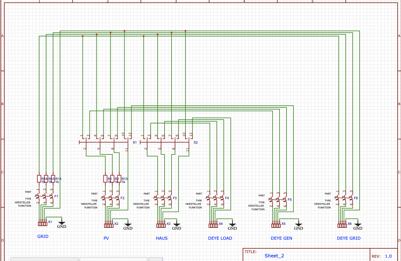
Task: Select connector X1 symbol
Action: 43,224
